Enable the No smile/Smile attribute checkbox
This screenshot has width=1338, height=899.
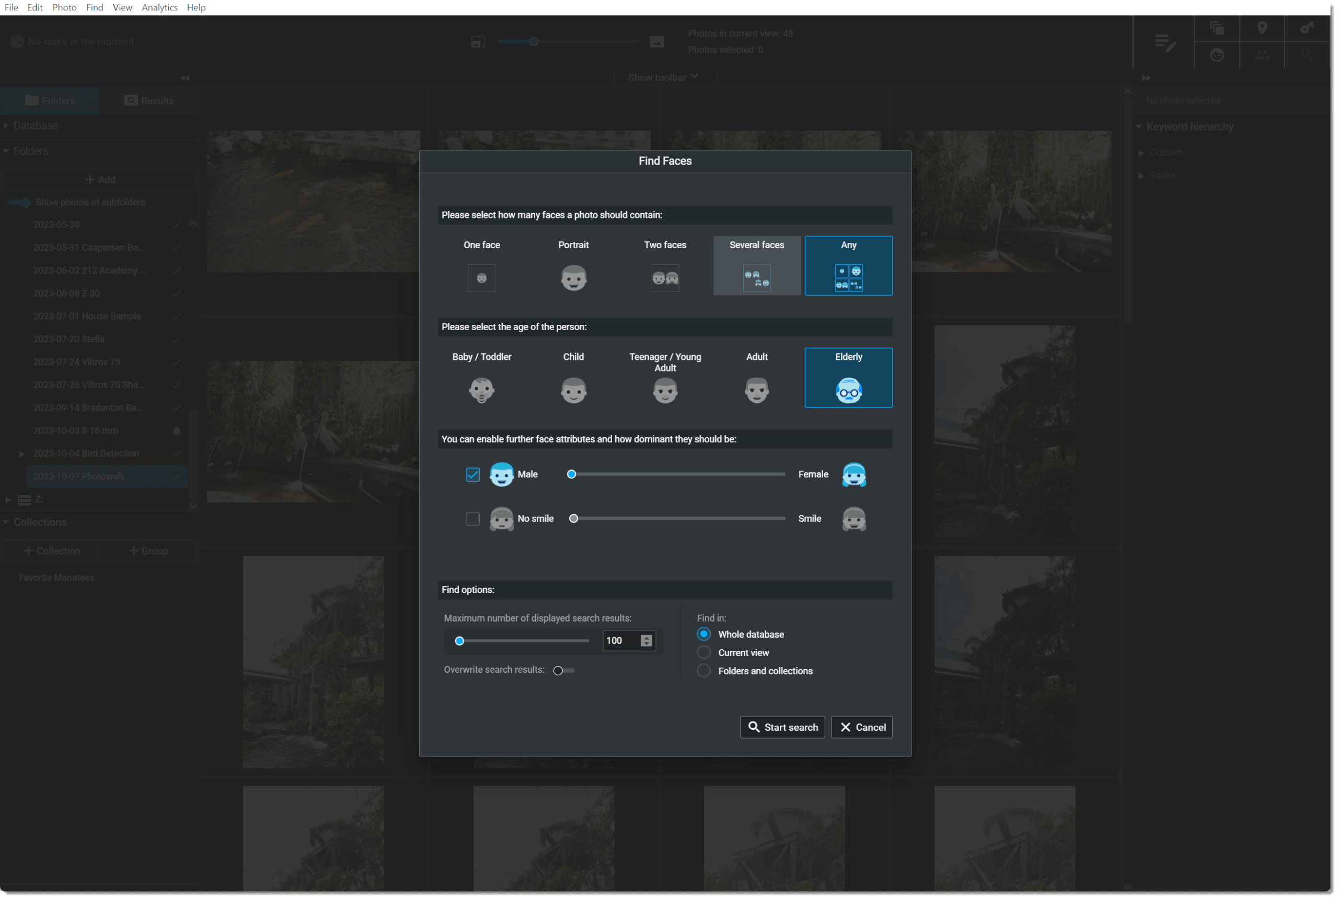pos(472,518)
